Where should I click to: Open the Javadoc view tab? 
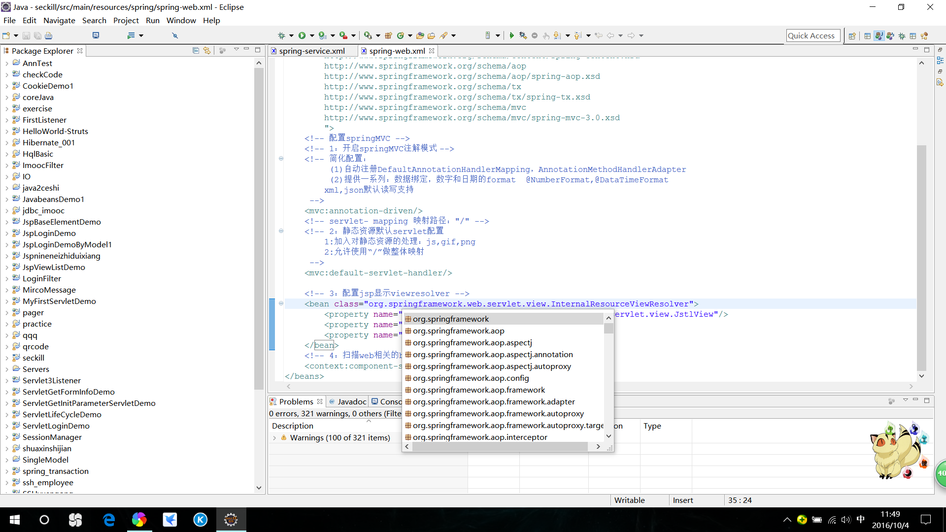[352, 401]
